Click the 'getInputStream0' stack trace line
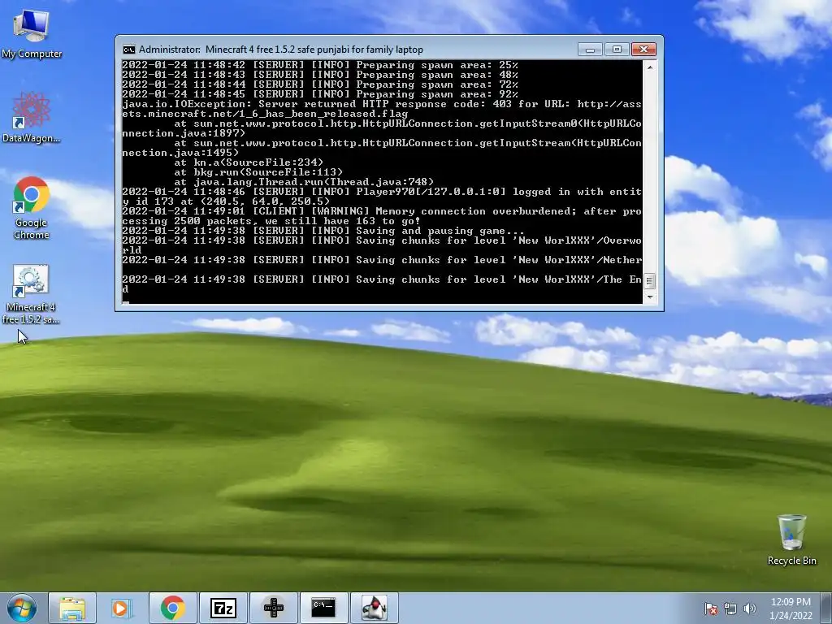This screenshot has width=832, height=624. 382,128
